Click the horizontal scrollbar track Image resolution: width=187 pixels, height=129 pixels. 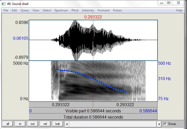click(x=113, y=124)
